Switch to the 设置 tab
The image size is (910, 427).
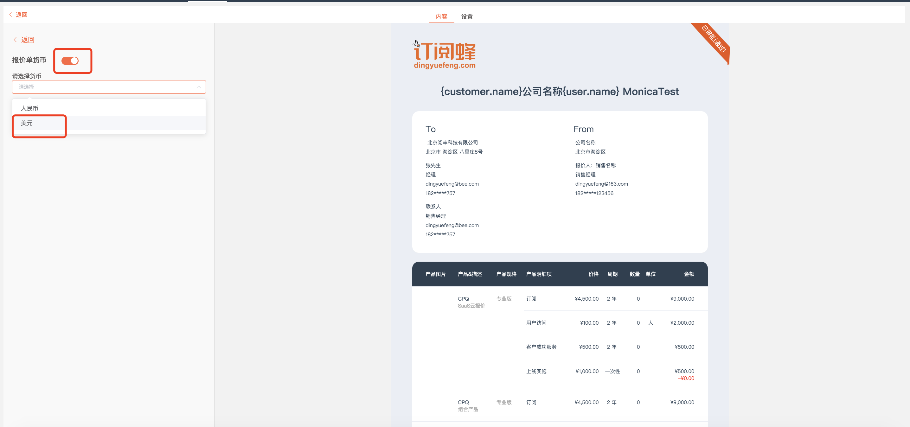(x=467, y=16)
